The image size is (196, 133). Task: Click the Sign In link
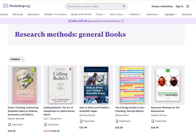(x=180, y=6)
